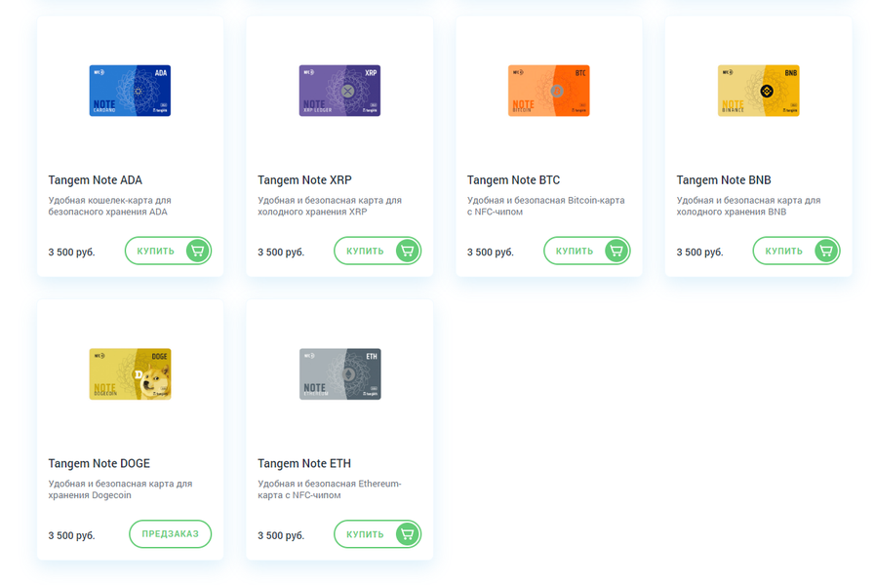The image size is (875, 585).
Task: Open the Tangem Note ETH title
Action: tap(304, 463)
